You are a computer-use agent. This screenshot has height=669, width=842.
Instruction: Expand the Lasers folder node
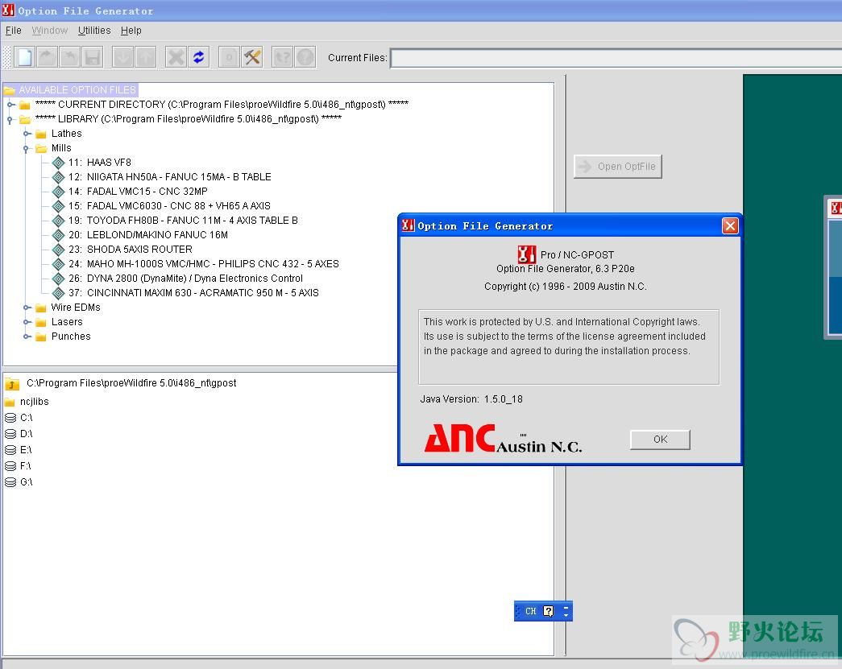click(x=27, y=322)
